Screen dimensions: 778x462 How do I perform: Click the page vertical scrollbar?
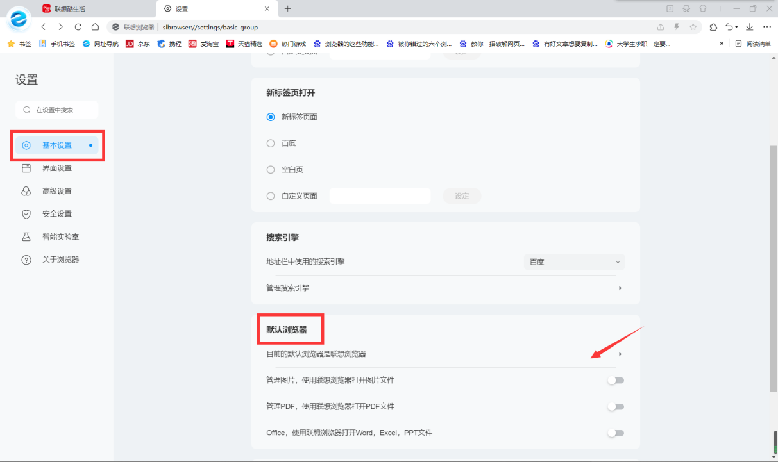click(x=774, y=268)
